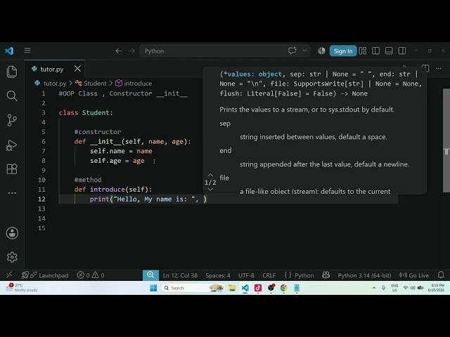Click the Copilot icon beside Sign In
The height and width of the screenshot is (337, 450).
321,51
